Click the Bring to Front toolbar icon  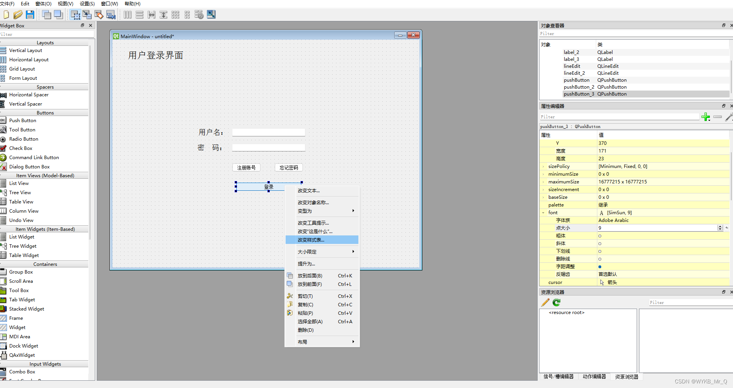coord(59,15)
